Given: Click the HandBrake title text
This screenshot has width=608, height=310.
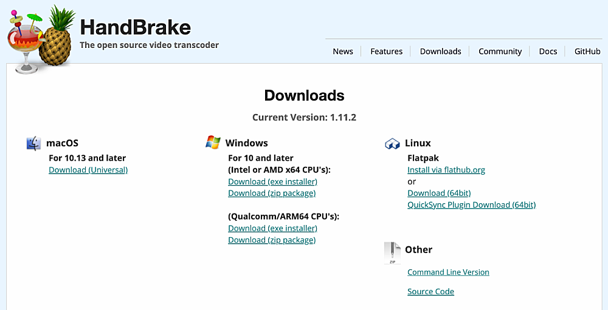Looking at the screenshot, I should click(x=136, y=27).
